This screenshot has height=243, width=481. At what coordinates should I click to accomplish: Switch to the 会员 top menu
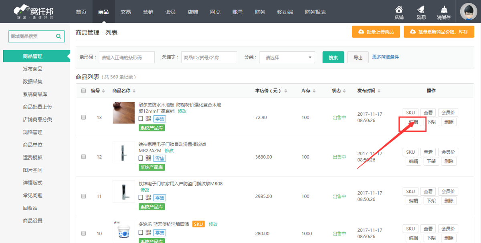(170, 12)
